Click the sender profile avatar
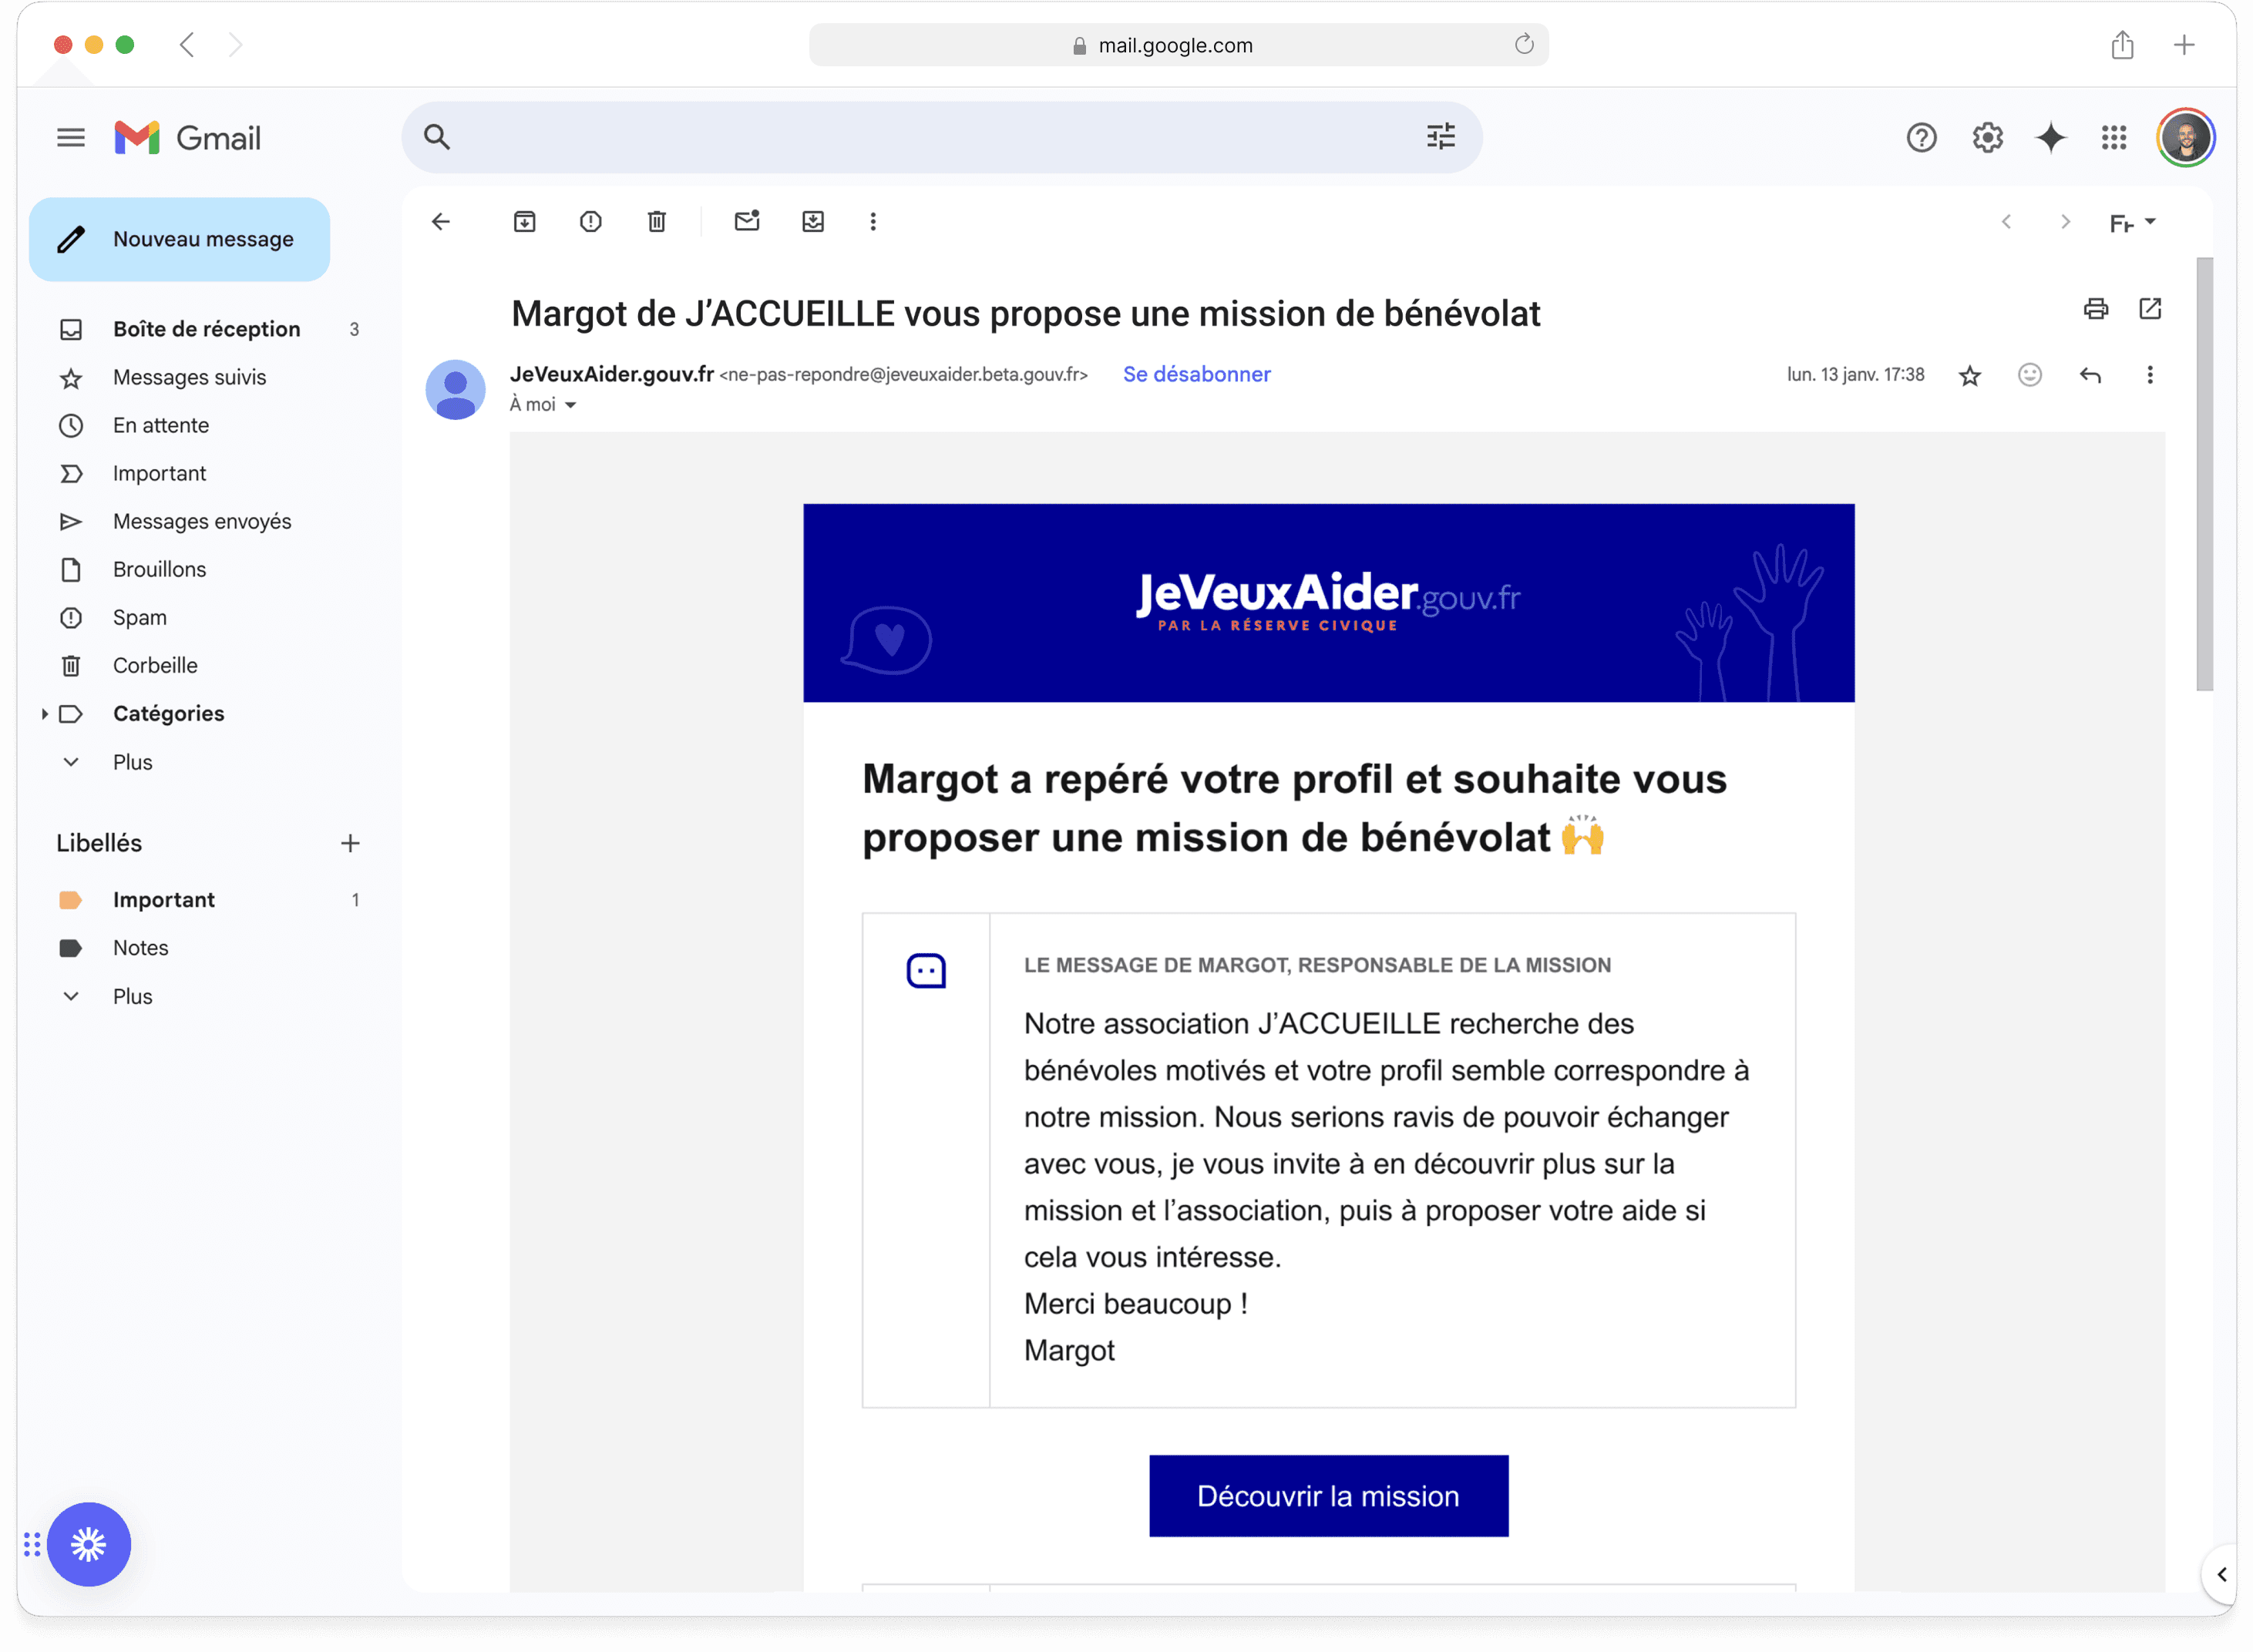Screen dimensions: 2253x1652 click(456, 390)
